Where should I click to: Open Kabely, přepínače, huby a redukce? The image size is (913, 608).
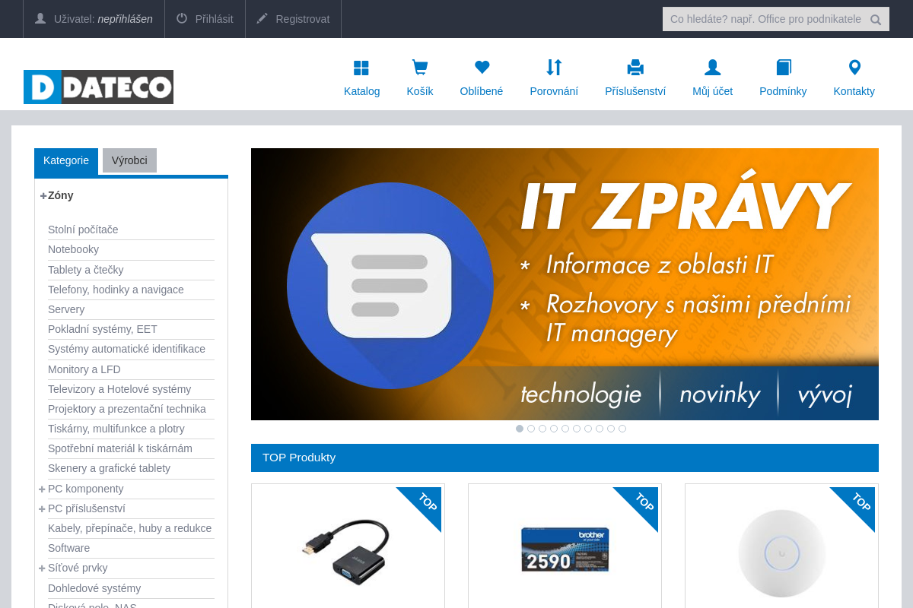(129, 528)
